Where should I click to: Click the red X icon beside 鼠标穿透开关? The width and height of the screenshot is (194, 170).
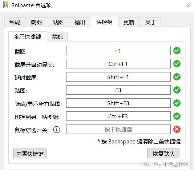point(177,129)
